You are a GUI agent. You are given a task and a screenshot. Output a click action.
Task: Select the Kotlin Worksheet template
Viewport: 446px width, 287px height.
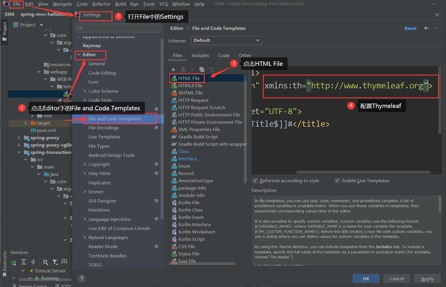pyautogui.click(x=197, y=232)
